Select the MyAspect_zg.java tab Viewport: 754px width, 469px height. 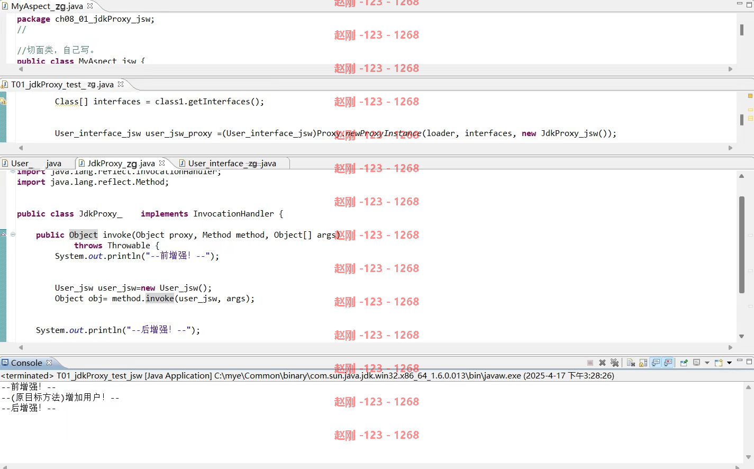pos(47,6)
